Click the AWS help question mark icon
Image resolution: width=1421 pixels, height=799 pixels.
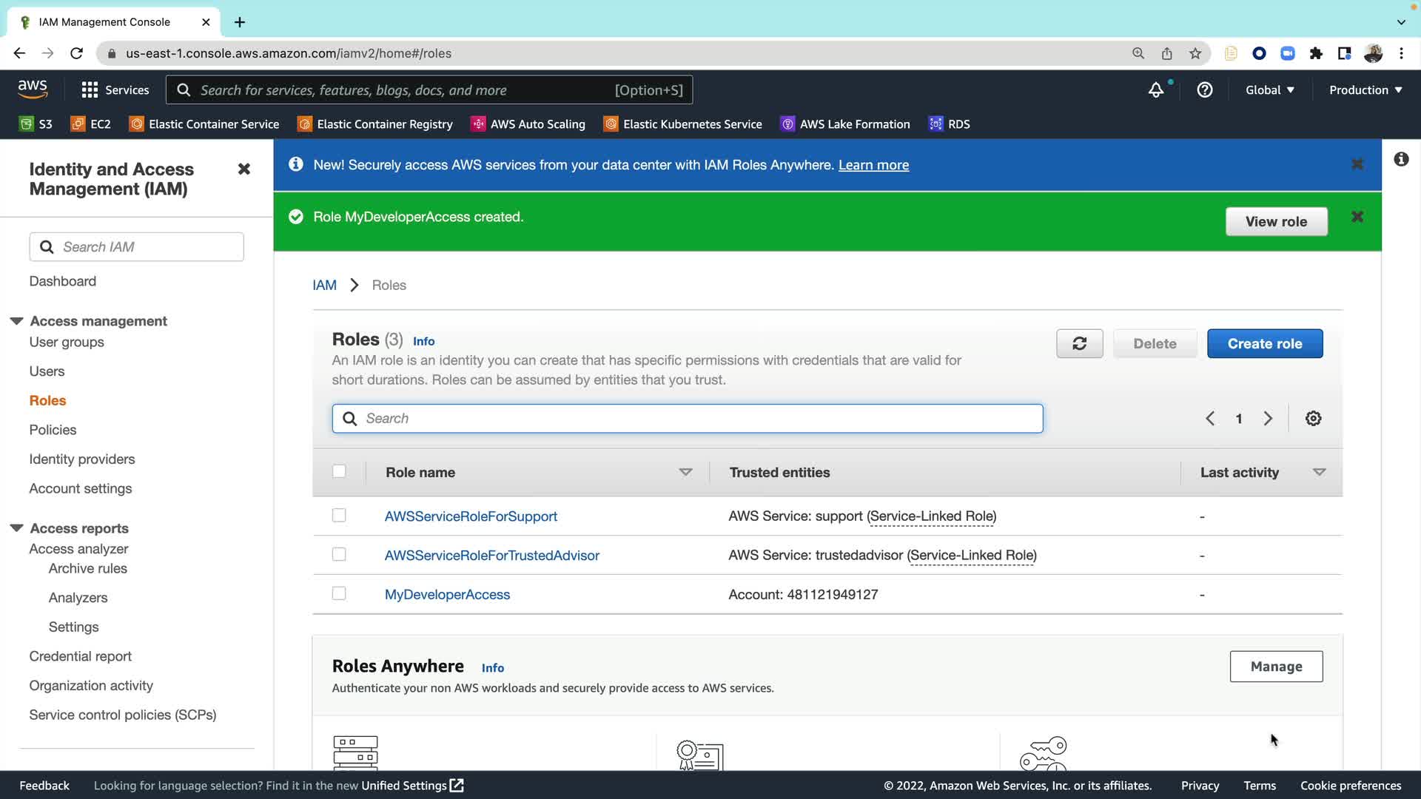click(1205, 90)
